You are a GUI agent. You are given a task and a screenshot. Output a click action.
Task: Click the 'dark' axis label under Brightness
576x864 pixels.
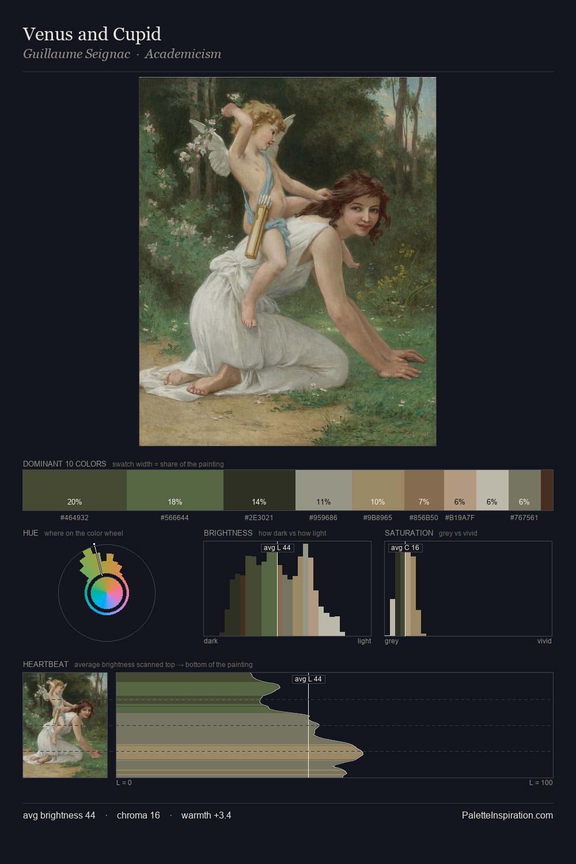211,641
